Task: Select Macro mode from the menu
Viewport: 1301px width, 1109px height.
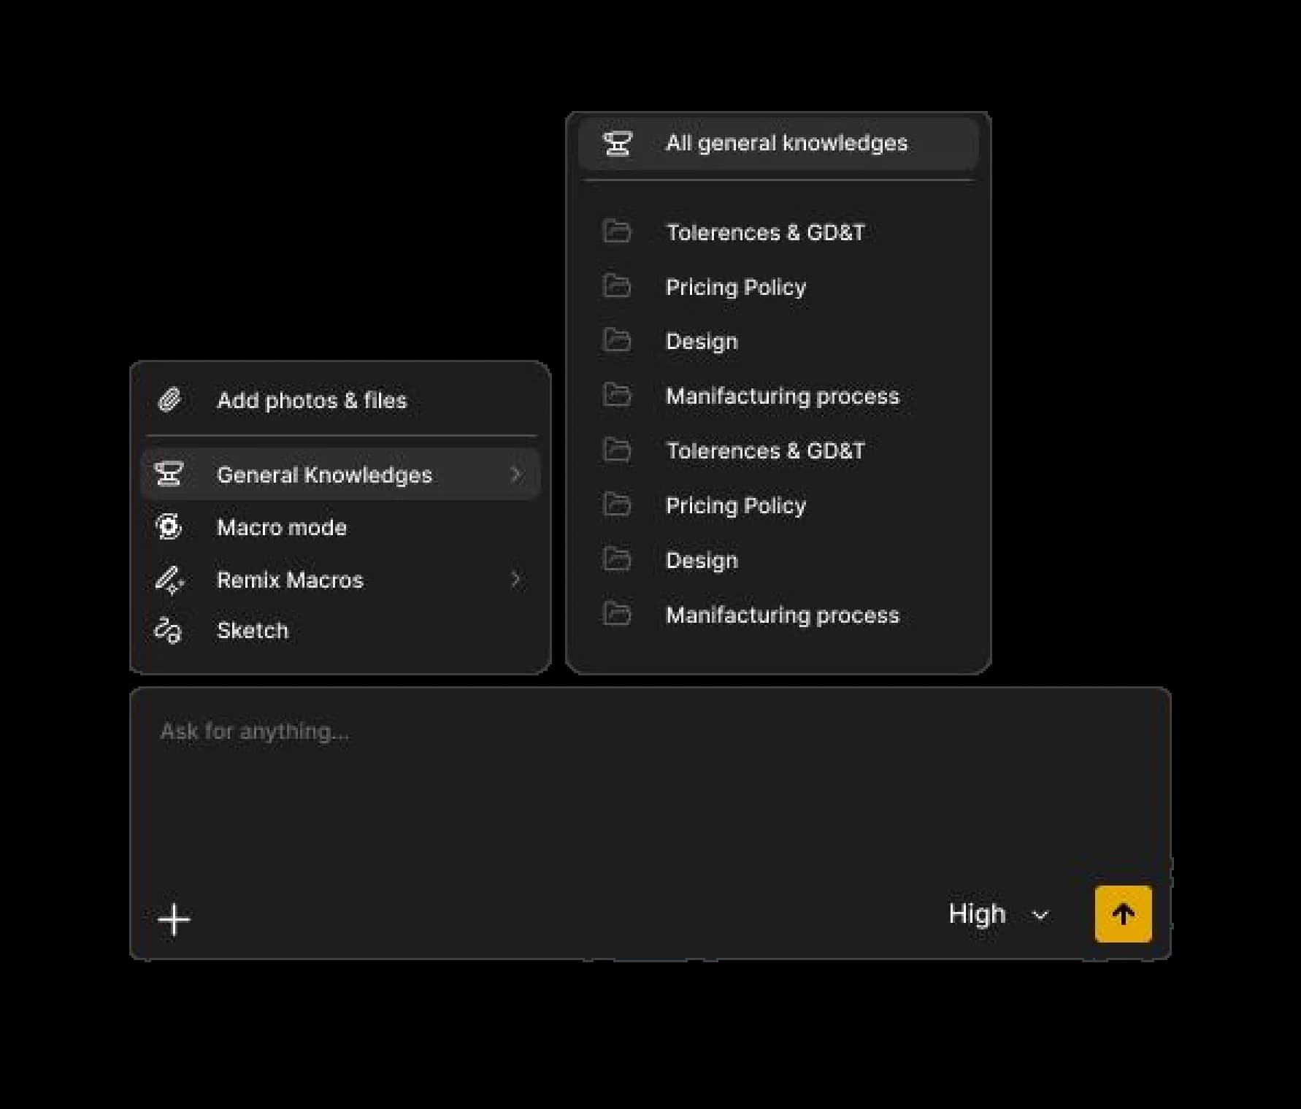Action: click(340, 527)
